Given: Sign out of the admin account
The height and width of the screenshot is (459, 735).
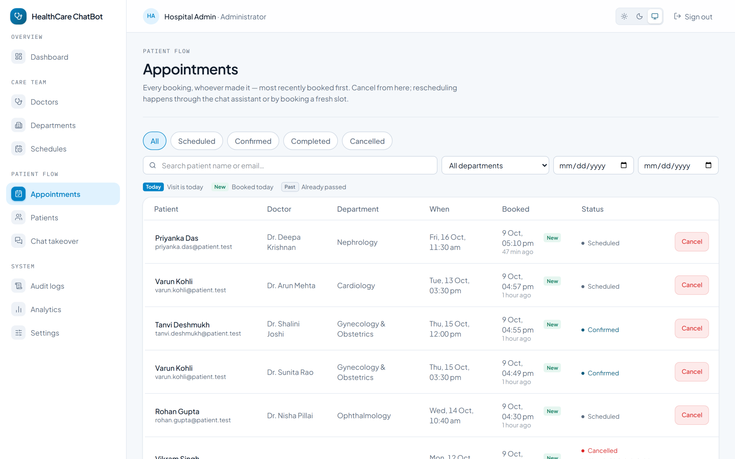Looking at the screenshot, I should pos(693,16).
